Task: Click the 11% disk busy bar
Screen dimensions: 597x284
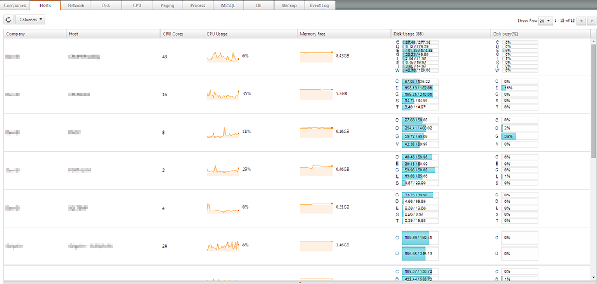Action: tap(520, 88)
